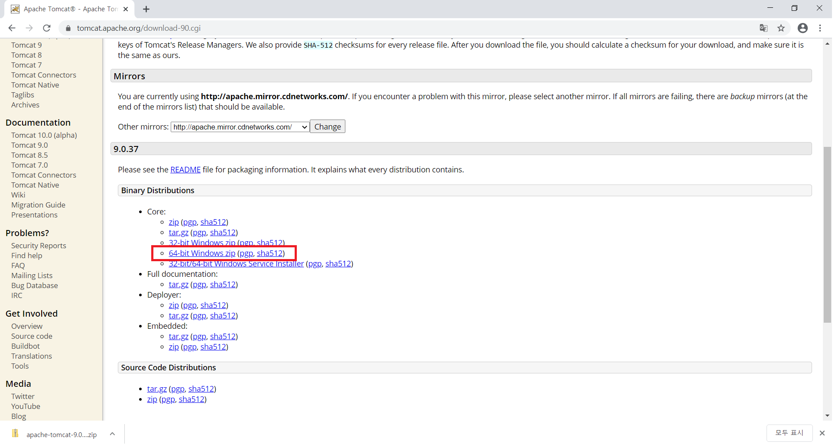Image resolution: width=835 pixels, height=444 pixels.
Task: Download the 64-bit Windows zip
Action: (202, 253)
